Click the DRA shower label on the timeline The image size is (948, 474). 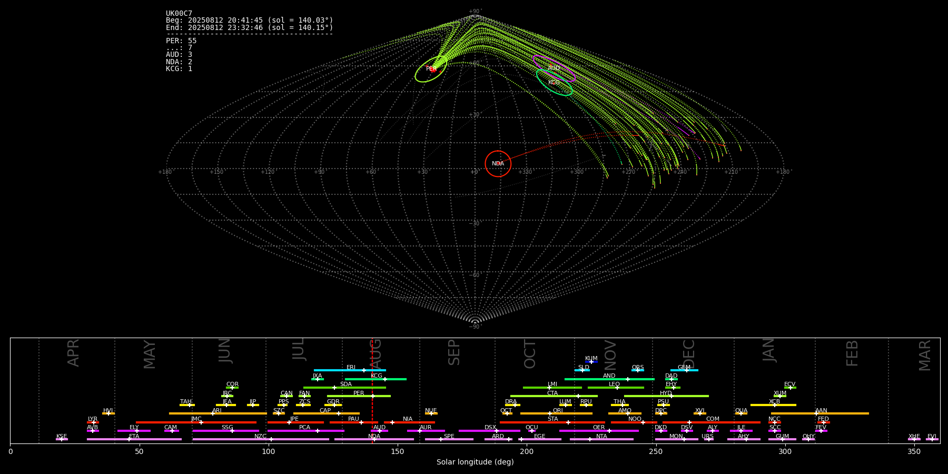click(511, 402)
